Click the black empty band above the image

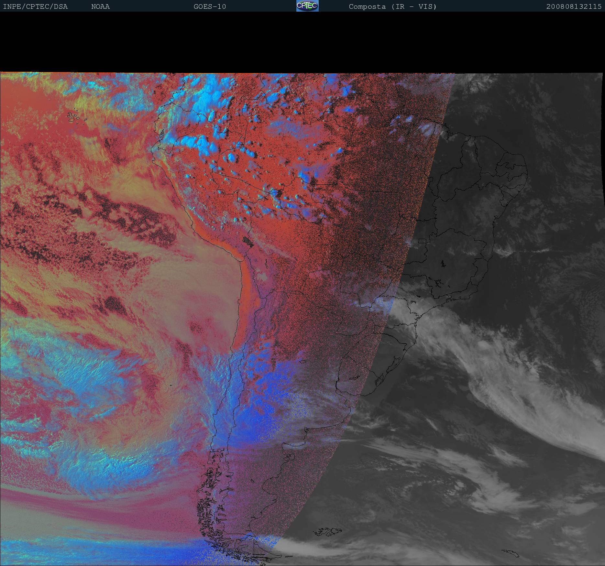coord(302,42)
